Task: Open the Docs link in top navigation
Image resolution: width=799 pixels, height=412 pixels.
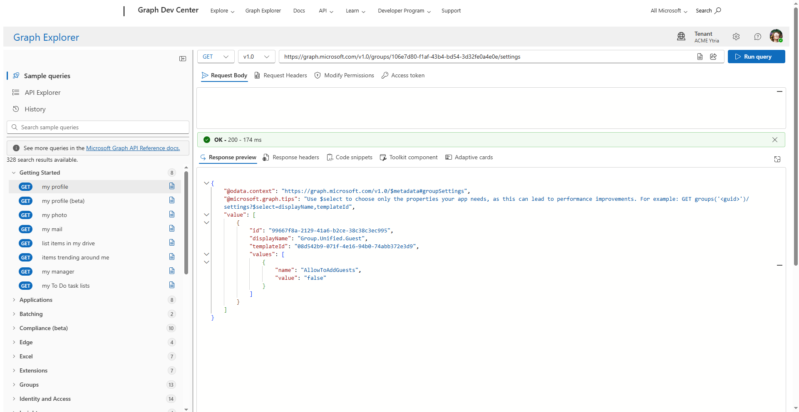Action: (299, 11)
